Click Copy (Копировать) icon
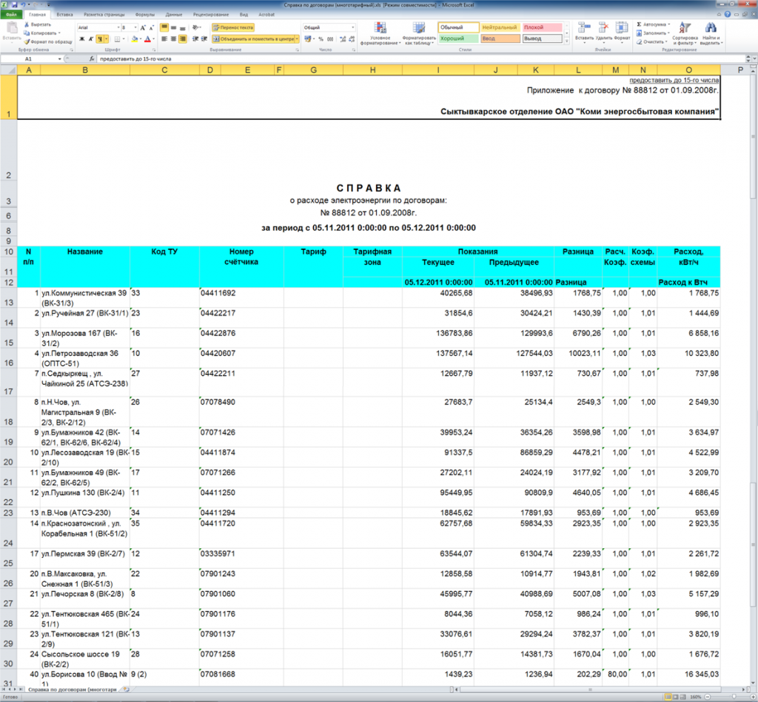This screenshot has width=758, height=702. pos(27,33)
